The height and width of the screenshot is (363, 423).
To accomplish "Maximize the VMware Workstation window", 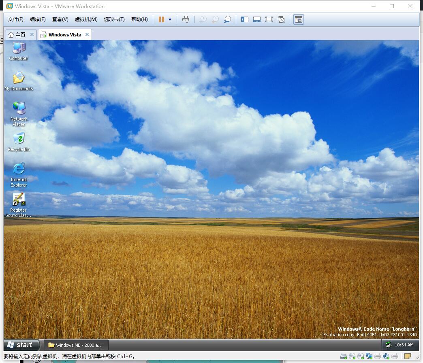I will coord(392,6).
